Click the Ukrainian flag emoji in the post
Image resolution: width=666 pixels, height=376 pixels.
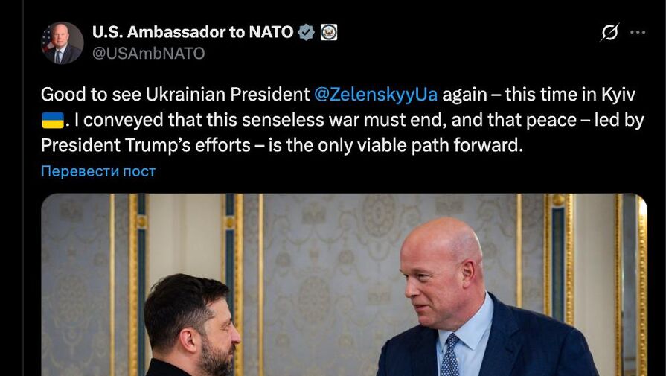coord(52,120)
